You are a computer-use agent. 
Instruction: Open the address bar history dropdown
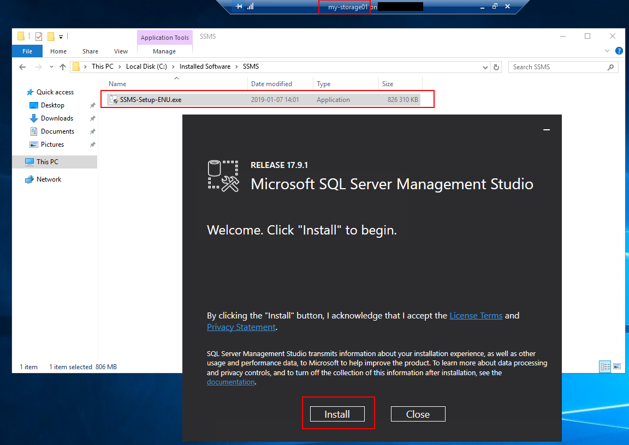[x=485, y=67]
